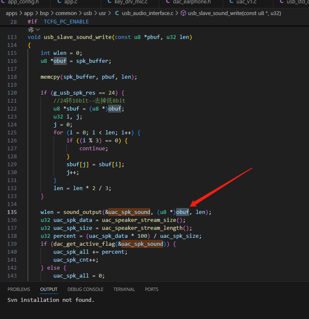Click the C file icon on dac_earphone.h tab

168,2
